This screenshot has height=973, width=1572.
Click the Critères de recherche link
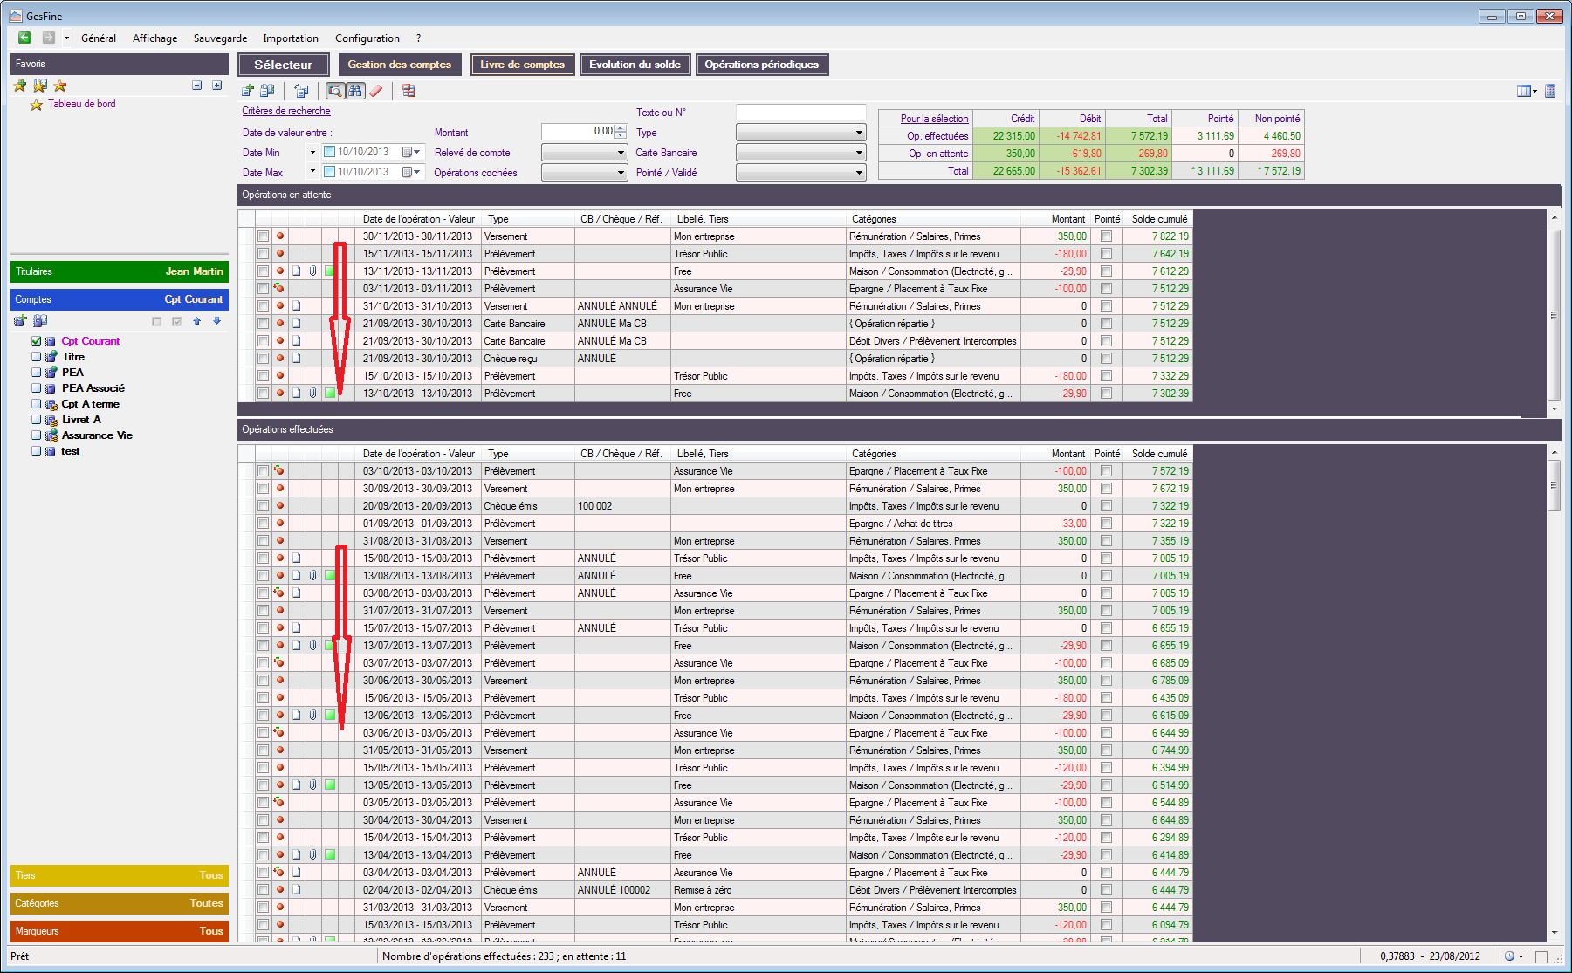286,111
